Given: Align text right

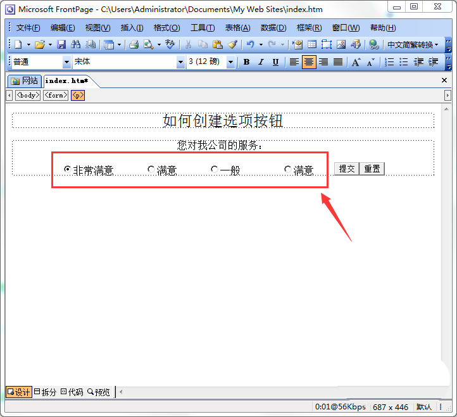Looking at the screenshot, I should (323, 62).
